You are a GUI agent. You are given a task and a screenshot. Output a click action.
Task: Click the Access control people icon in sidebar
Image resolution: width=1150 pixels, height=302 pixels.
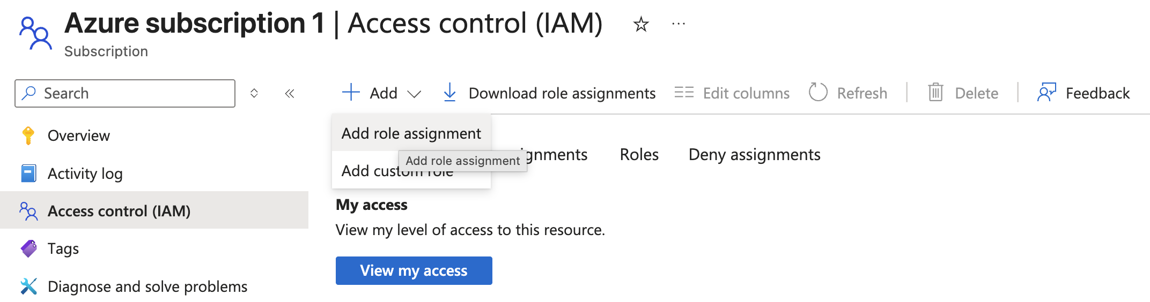click(28, 211)
